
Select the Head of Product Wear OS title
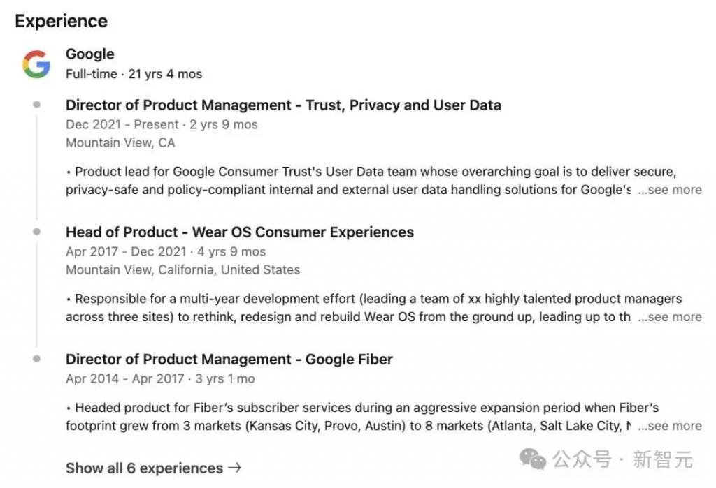(x=240, y=232)
